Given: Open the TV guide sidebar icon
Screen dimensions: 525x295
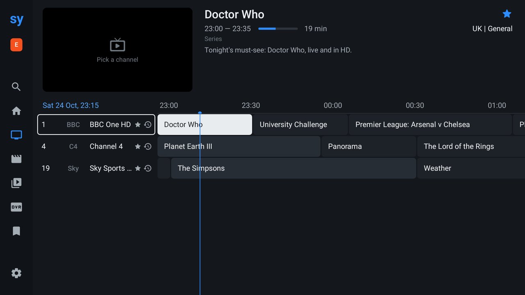Looking at the screenshot, I should coord(16,135).
